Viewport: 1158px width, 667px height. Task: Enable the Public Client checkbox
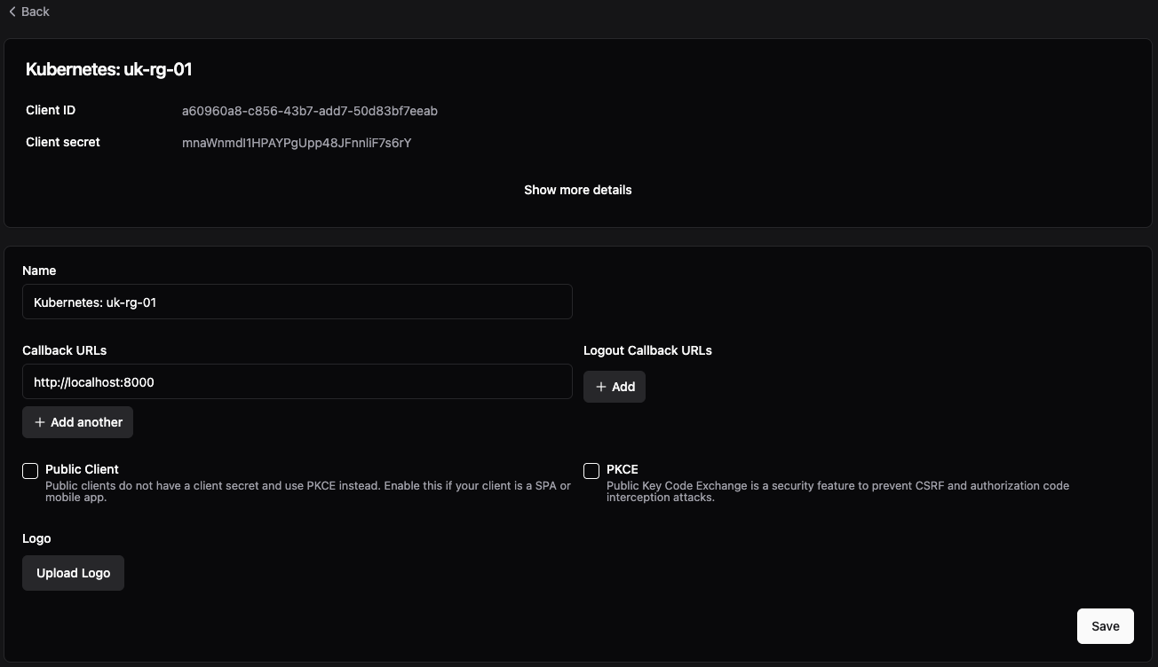(30, 471)
